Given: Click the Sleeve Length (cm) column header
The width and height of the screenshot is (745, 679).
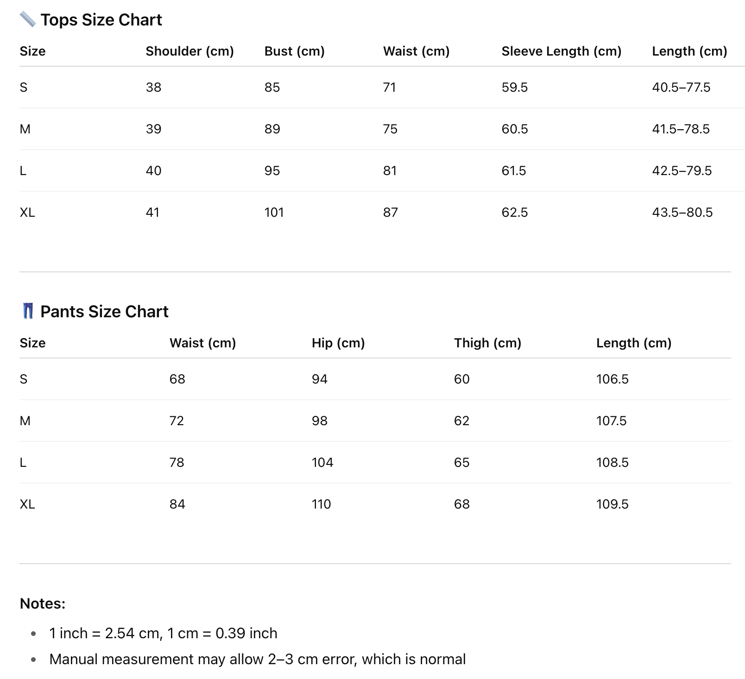Looking at the screenshot, I should 561,51.
